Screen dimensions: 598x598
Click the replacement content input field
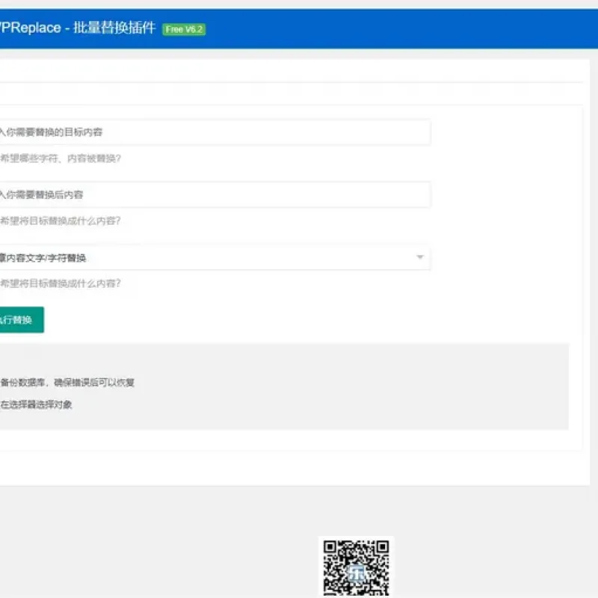pos(215,195)
